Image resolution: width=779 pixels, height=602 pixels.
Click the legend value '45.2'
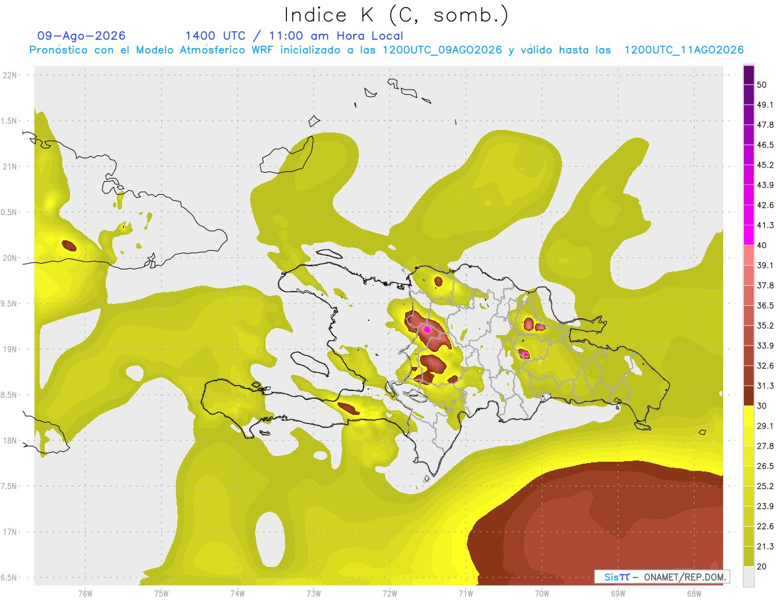coord(765,165)
